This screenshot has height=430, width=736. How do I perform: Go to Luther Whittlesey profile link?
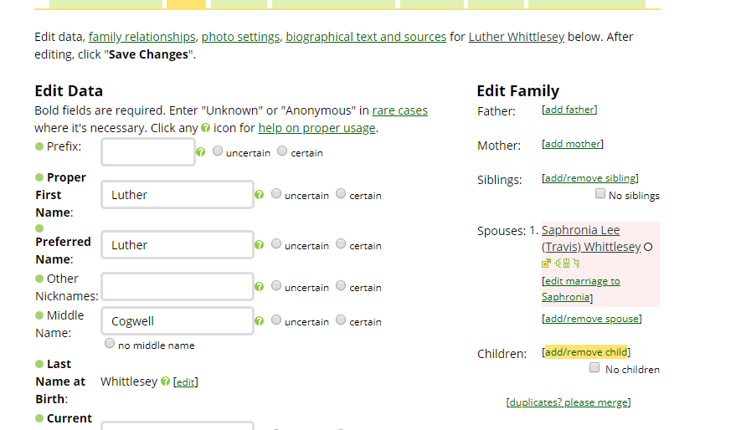pos(517,37)
